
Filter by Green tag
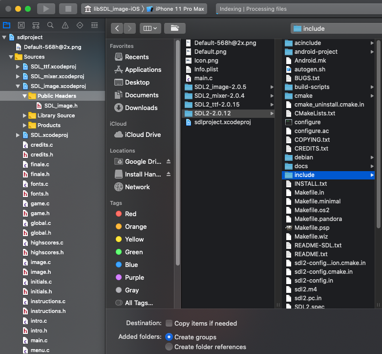pyautogui.click(x=129, y=252)
